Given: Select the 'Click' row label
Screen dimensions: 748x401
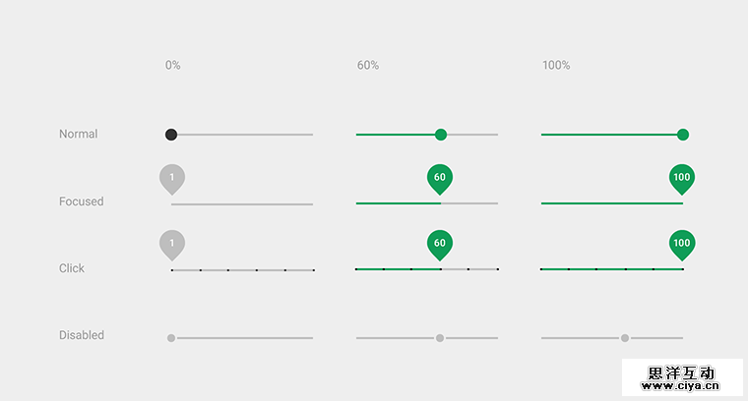Looking at the screenshot, I should click(72, 268).
